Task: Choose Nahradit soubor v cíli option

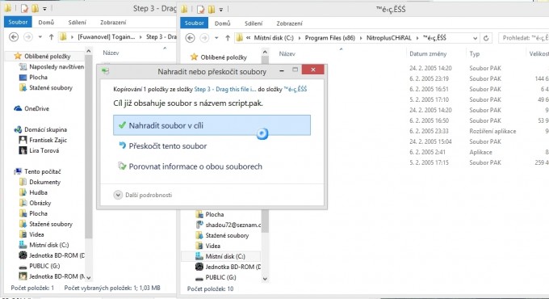Action: 212,125
